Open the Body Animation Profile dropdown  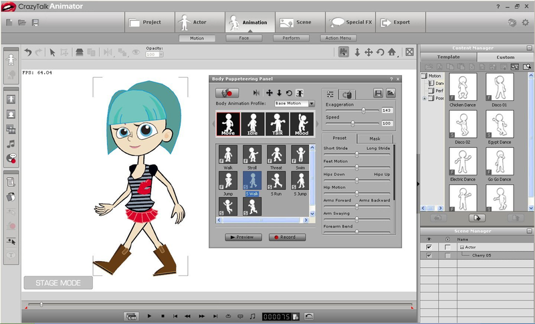click(312, 104)
